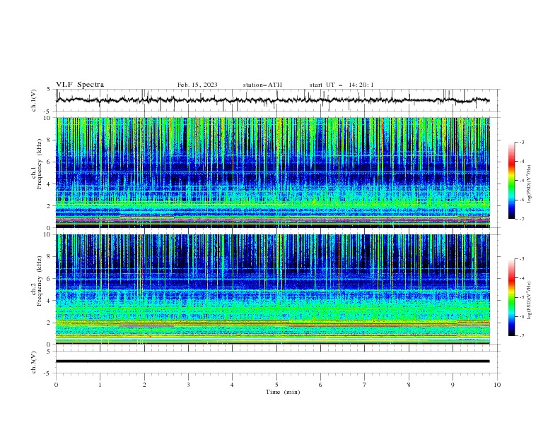This screenshot has height=432, width=560.
Task: Click the "-7" label on ch.2 color bar
Action: pyautogui.click(x=521, y=335)
